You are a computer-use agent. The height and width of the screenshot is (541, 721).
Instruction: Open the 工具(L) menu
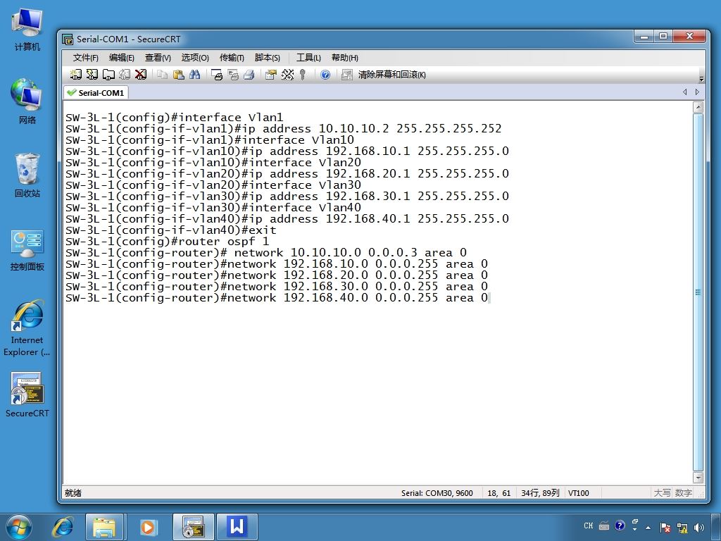pos(308,58)
